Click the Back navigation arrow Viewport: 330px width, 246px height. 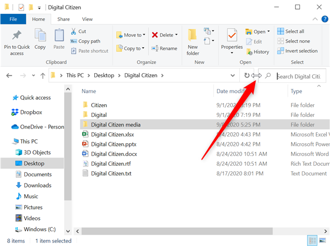pyautogui.click(x=9, y=75)
